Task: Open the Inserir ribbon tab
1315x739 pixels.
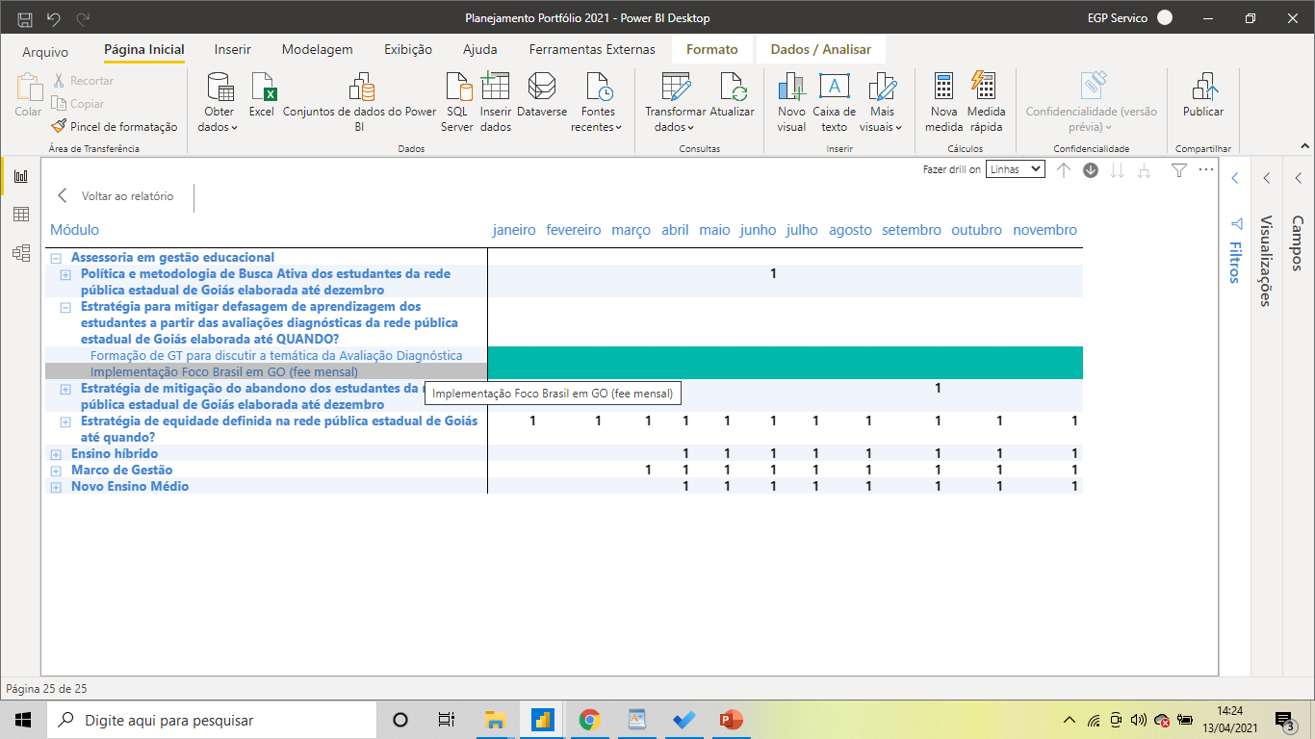Action: coord(233,49)
